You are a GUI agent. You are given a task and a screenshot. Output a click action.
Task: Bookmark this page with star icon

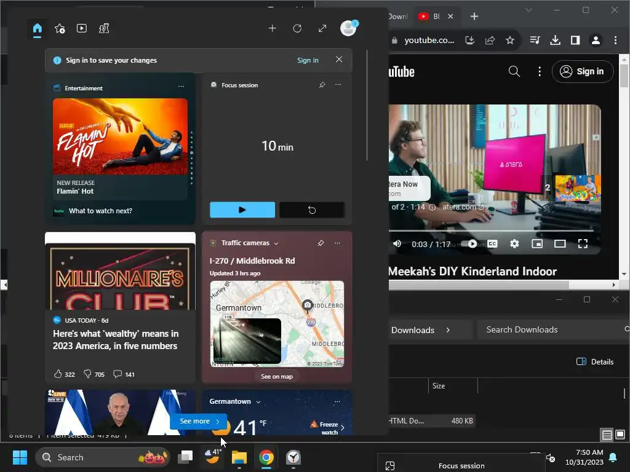pyautogui.click(x=510, y=40)
